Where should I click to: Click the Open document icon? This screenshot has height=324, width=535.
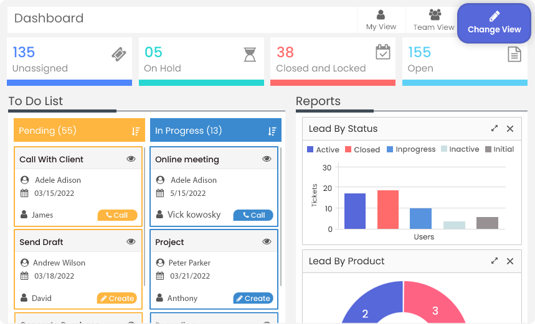[514, 55]
